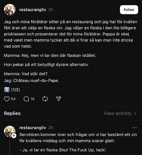Tap the plus badge on reply avatar

click(14, 135)
